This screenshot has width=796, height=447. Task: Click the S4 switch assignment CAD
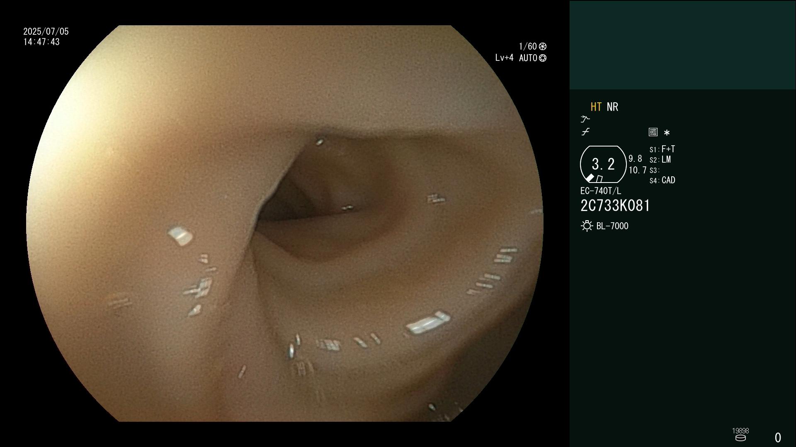pyautogui.click(x=662, y=180)
